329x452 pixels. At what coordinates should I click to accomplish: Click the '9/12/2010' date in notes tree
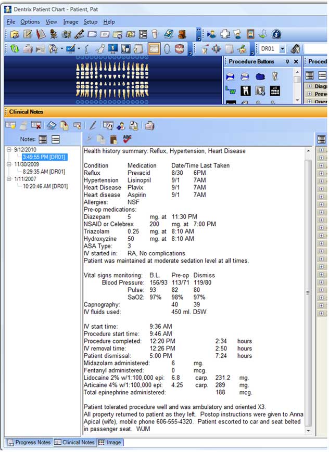[25, 150]
